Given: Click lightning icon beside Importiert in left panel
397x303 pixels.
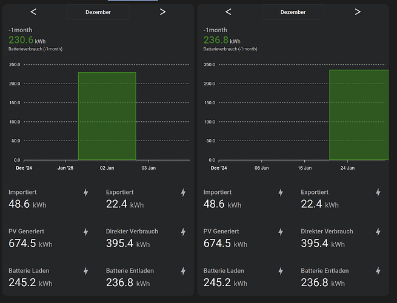Looking at the screenshot, I should point(85,193).
